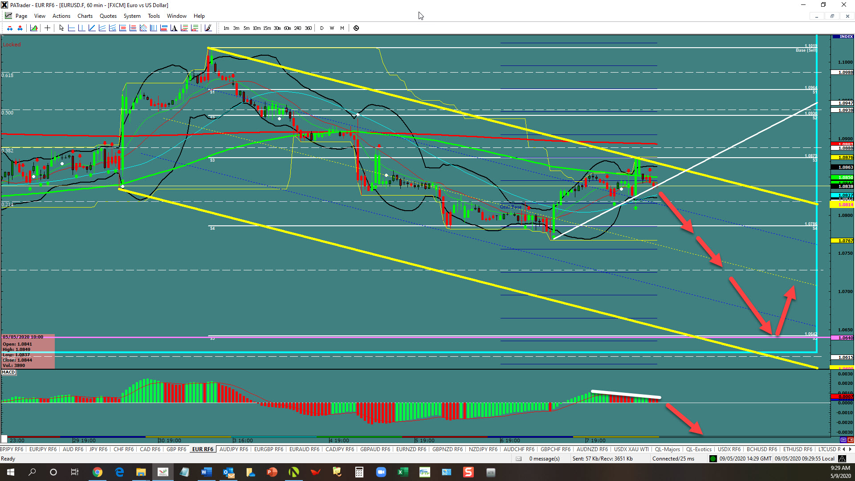Select the arrow pointer tool
Viewport: 855px width, 481px height.
61,28
